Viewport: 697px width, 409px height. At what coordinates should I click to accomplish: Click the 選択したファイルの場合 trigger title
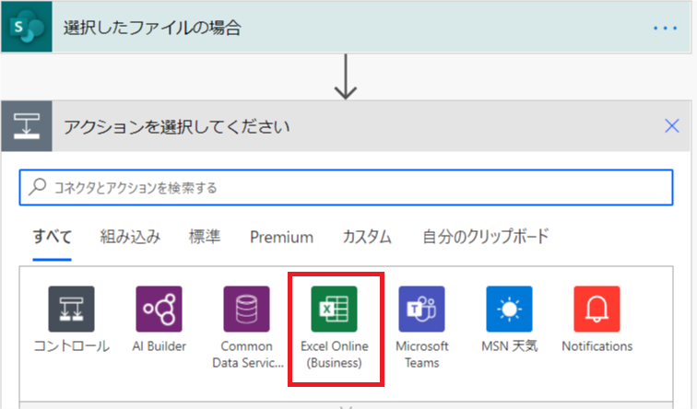pos(152,28)
